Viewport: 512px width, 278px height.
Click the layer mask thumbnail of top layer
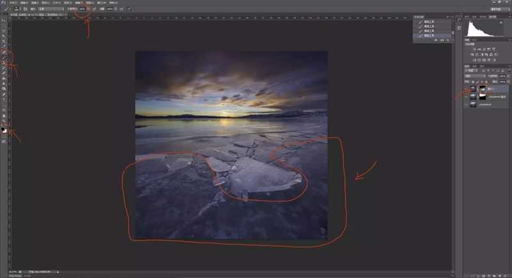[483, 89]
